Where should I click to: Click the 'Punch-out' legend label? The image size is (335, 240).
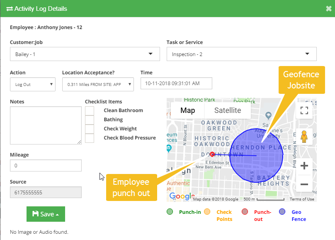(x=262, y=216)
